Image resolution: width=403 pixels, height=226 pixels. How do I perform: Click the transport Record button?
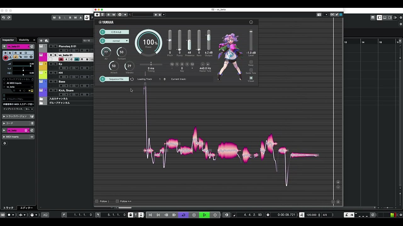215,215
